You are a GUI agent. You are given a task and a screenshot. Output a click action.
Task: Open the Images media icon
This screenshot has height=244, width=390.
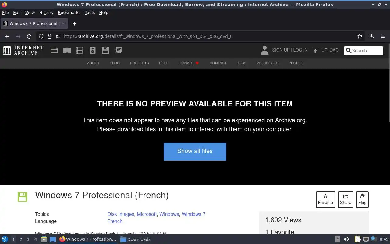click(x=118, y=50)
